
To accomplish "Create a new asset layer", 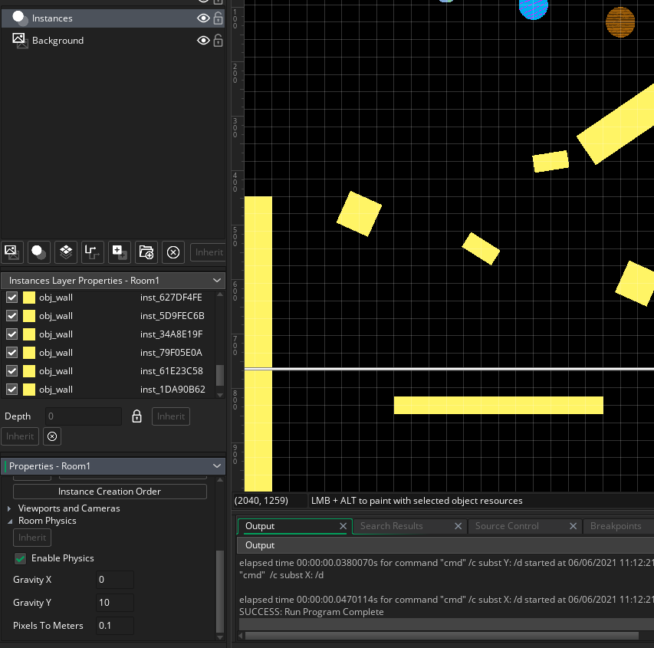I will tap(120, 252).
